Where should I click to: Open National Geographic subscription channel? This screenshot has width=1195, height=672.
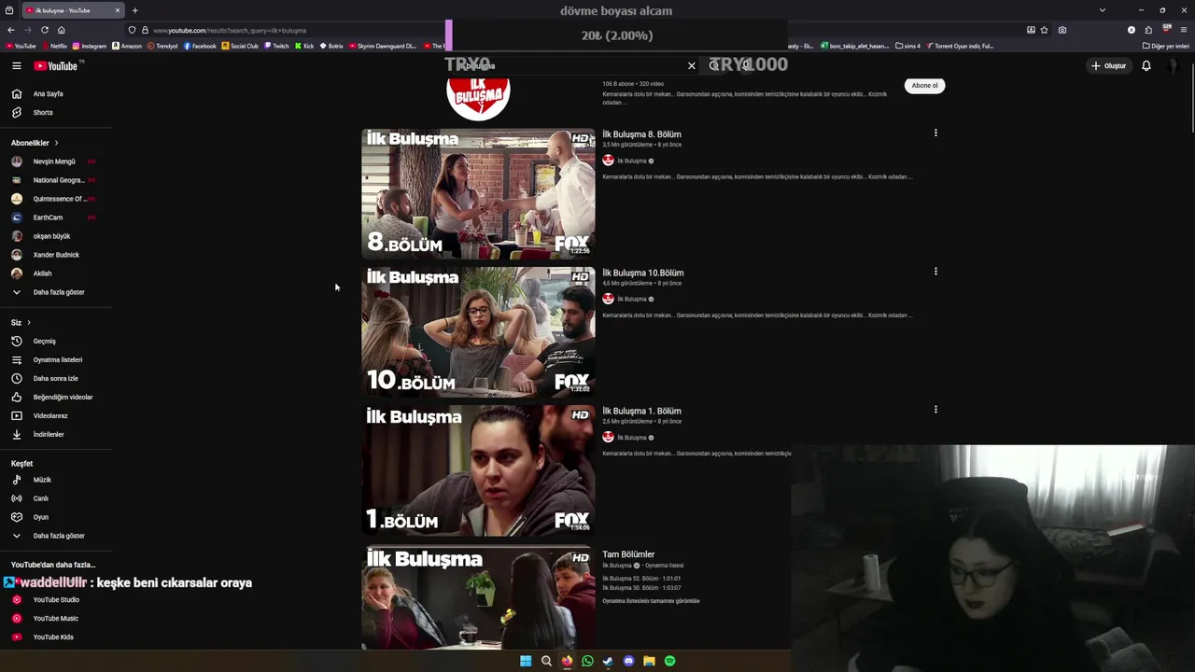click(58, 180)
